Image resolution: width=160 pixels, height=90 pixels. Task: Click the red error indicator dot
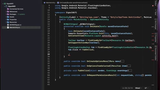(x=153, y=6)
